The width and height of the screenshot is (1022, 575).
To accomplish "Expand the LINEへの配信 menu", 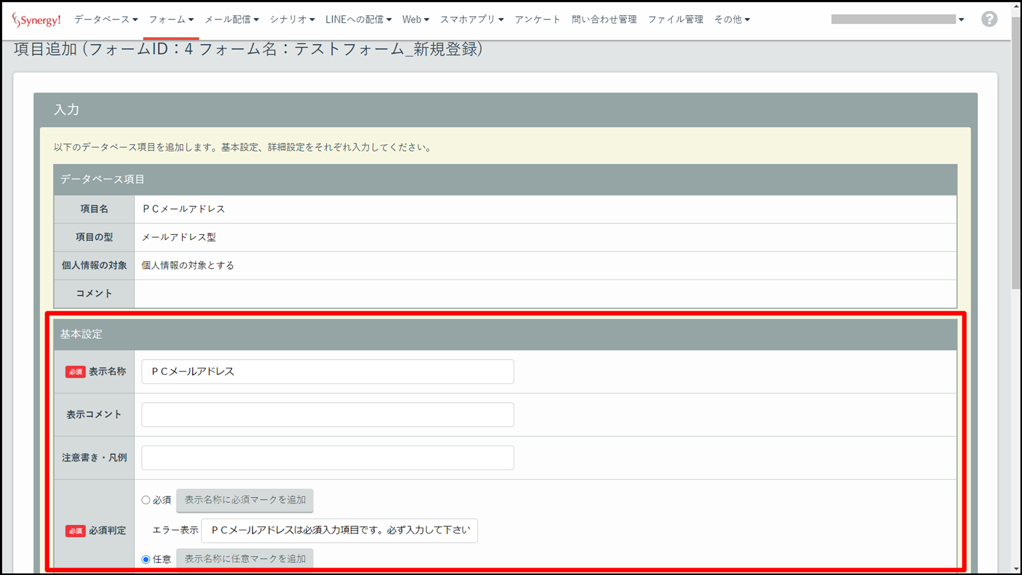I will 358,20.
